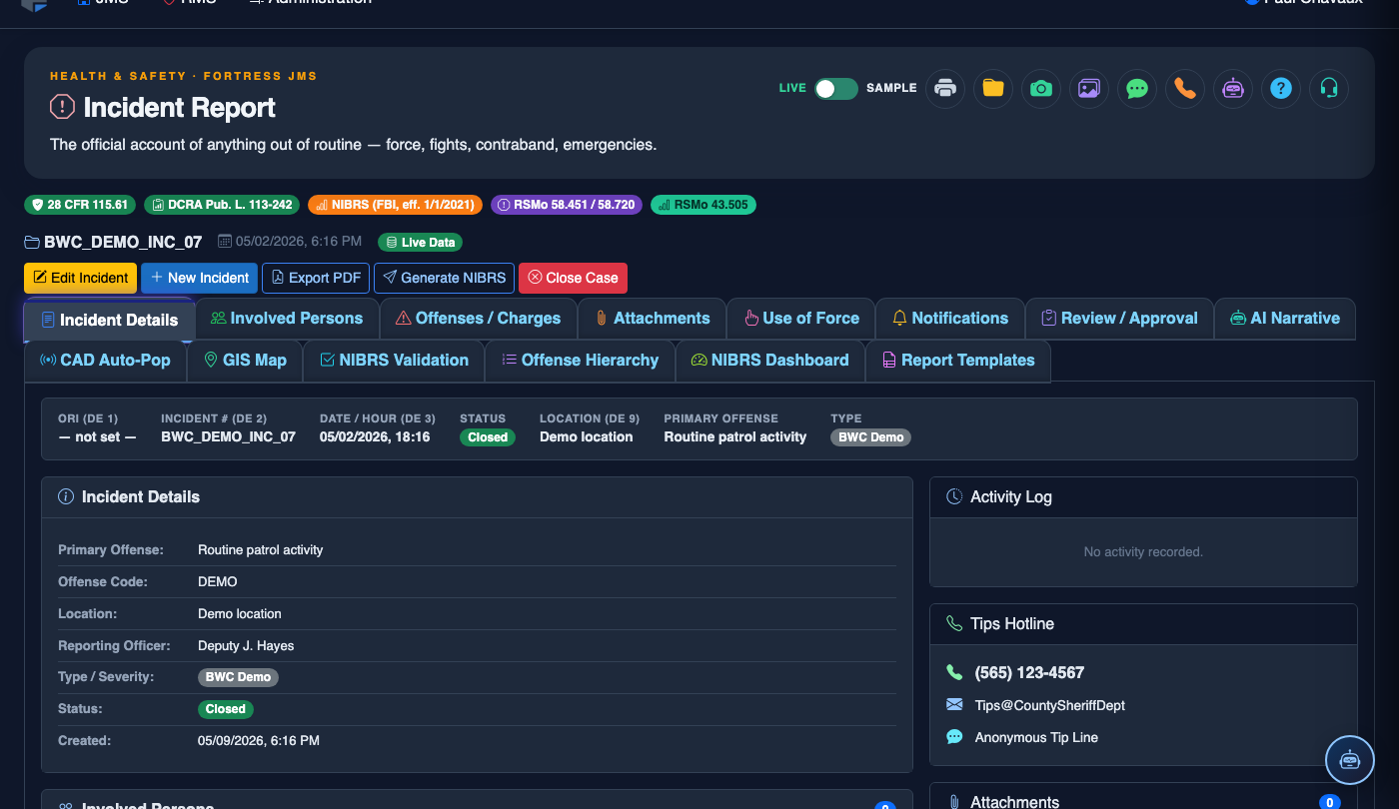Open the Offense Hierarchy tab
The image size is (1399, 809).
point(580,361)
